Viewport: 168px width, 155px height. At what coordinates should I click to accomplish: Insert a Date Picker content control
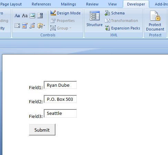25,26
